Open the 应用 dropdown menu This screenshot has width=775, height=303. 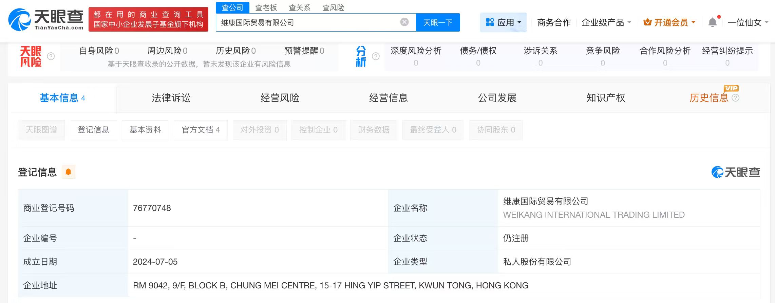coord(503,22)
